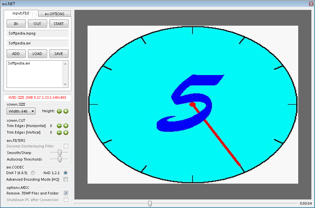Image resolution: width=315 pixels, height=208 pixels.
Task: Click the ADD button
Action: pyautogui.click(x=16, y=54)
